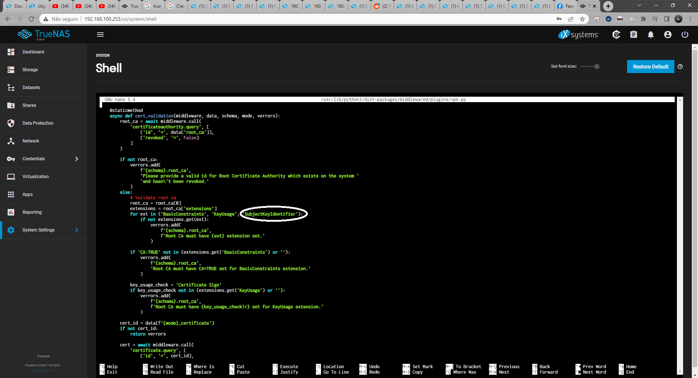Click the 'Set Mark' nano shortcut label
Screen dimensions: 698x378
[422, 367]
